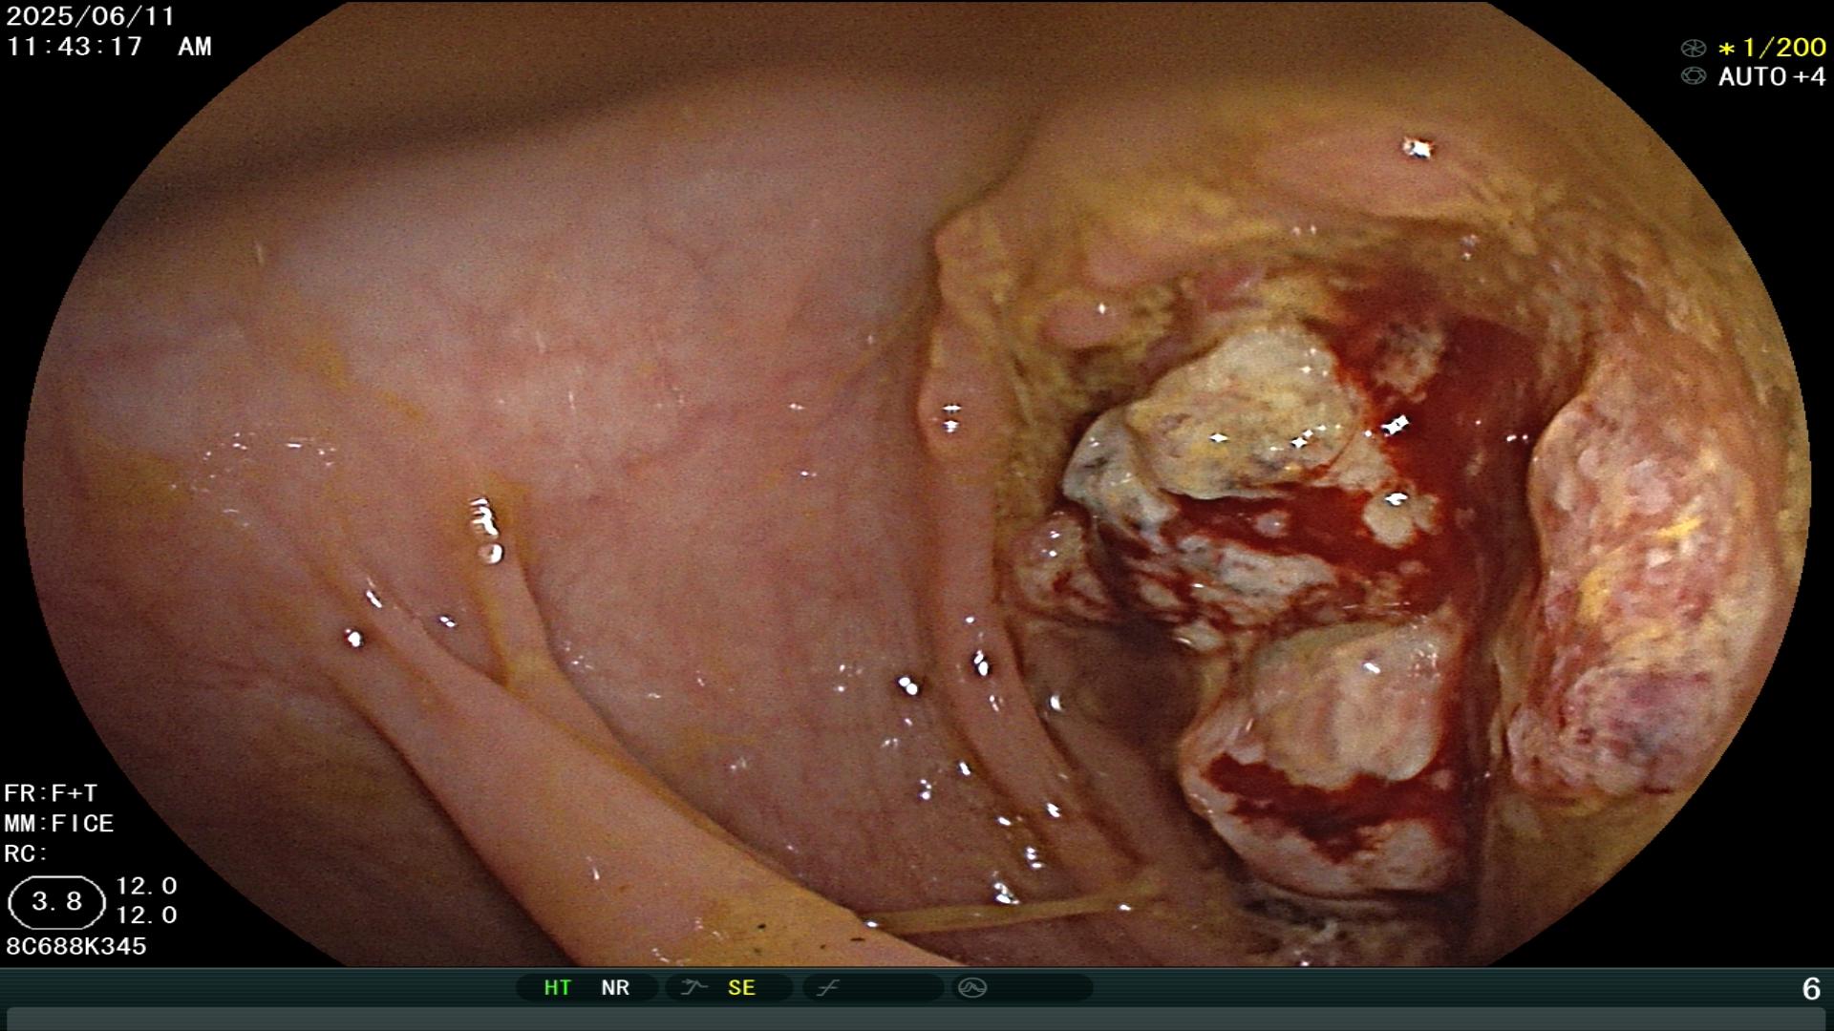
Task: Click the iris icon beside AUTO +4
Action: point(1693,76)
